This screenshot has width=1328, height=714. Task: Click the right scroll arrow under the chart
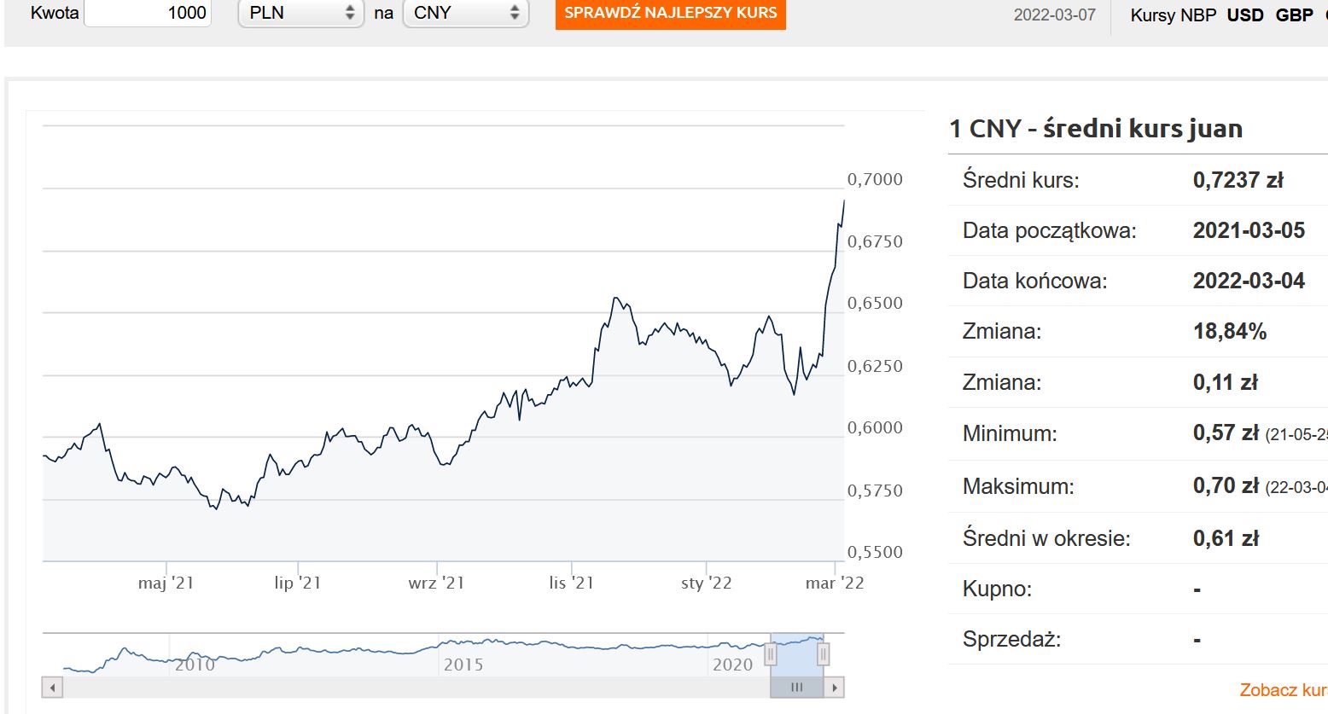(835, 687)
